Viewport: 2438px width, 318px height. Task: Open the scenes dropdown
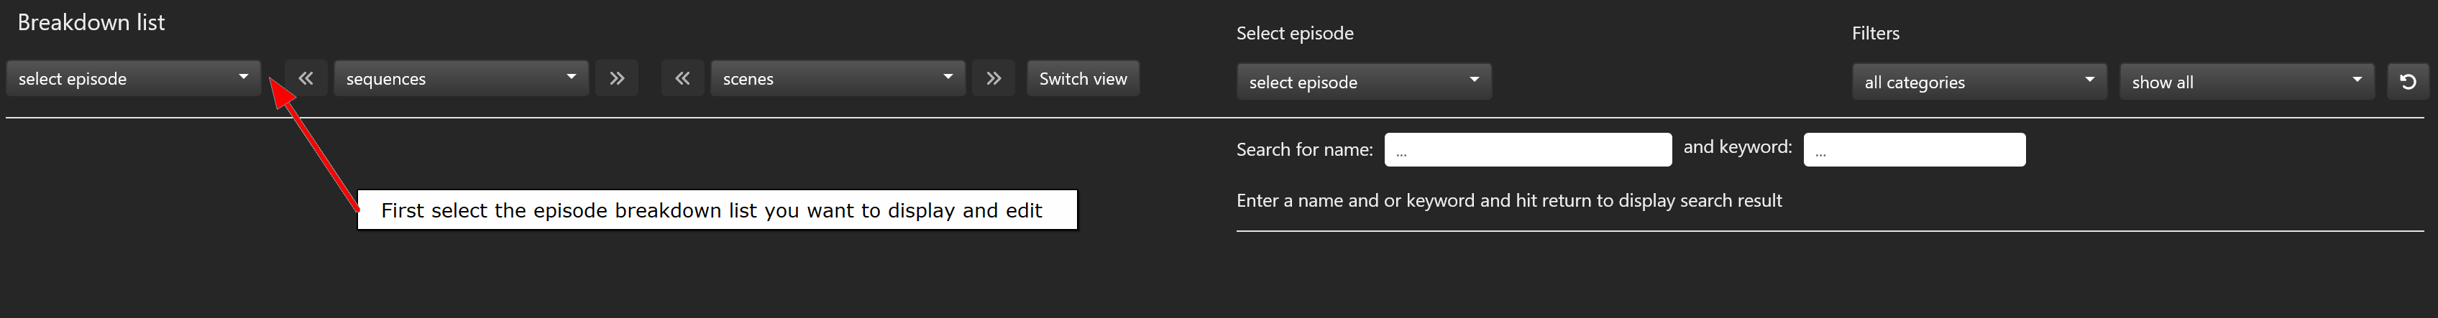[838, 78]
